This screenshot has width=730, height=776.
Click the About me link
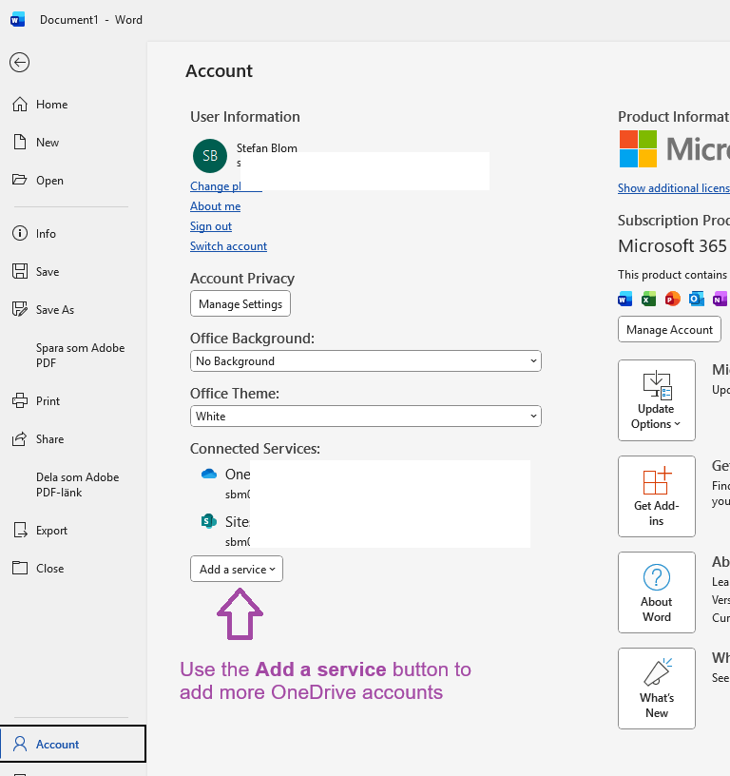[215, 206]
